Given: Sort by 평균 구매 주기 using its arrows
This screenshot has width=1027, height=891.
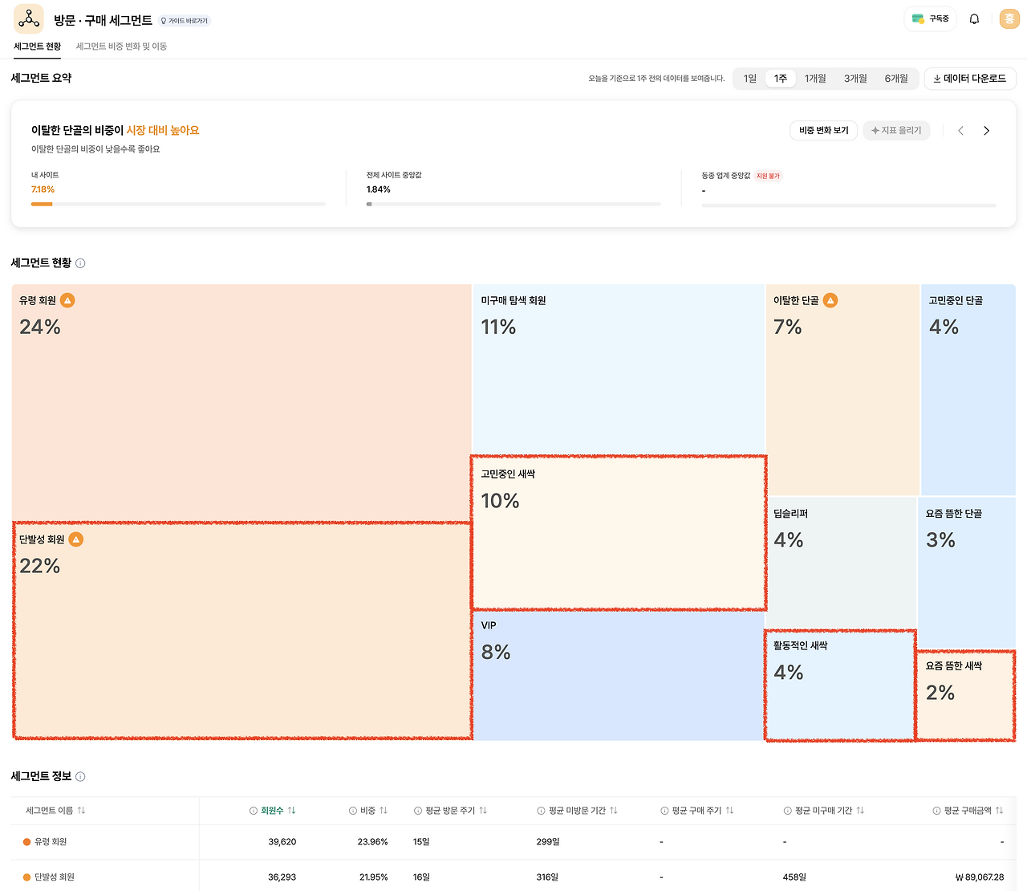Looking at the screenshot, I should pos(729,811).
